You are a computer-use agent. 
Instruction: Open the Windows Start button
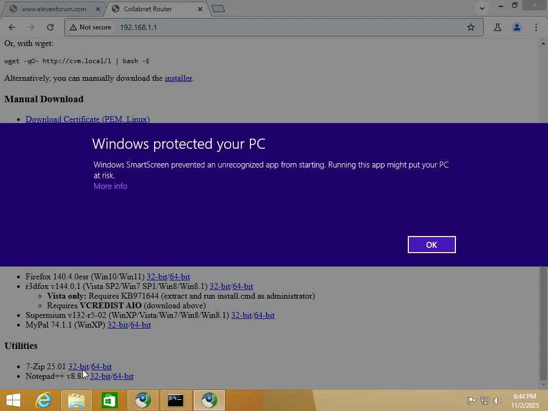pos(13,400)
